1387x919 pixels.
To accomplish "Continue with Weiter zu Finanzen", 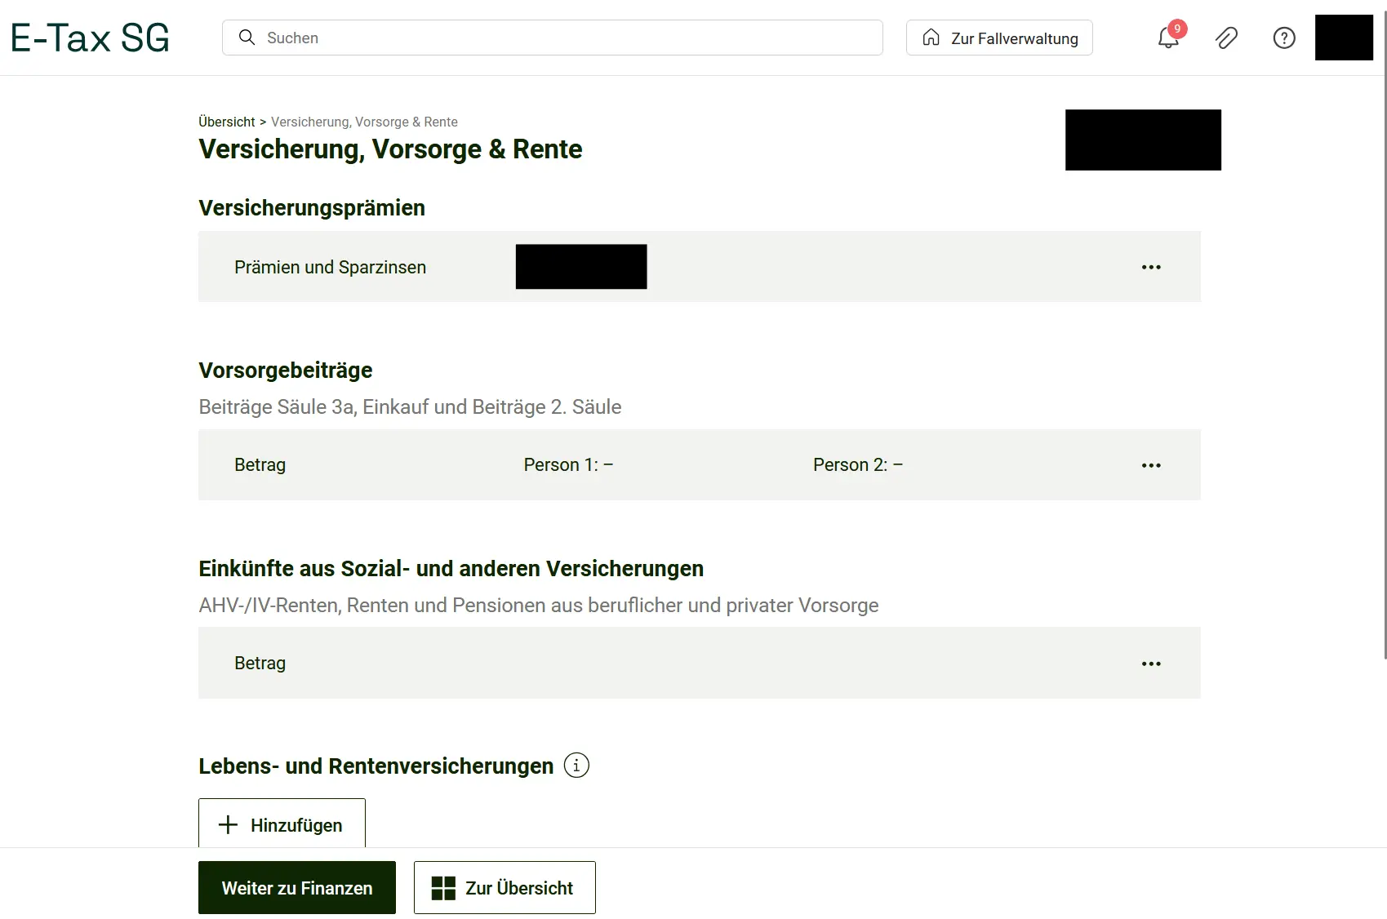I will click(296, 888).
